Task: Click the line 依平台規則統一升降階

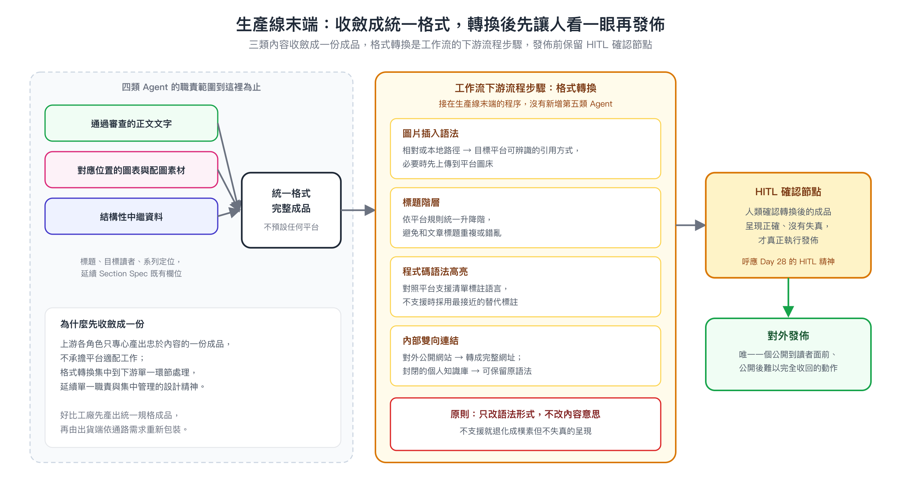Action: (447, 220)
